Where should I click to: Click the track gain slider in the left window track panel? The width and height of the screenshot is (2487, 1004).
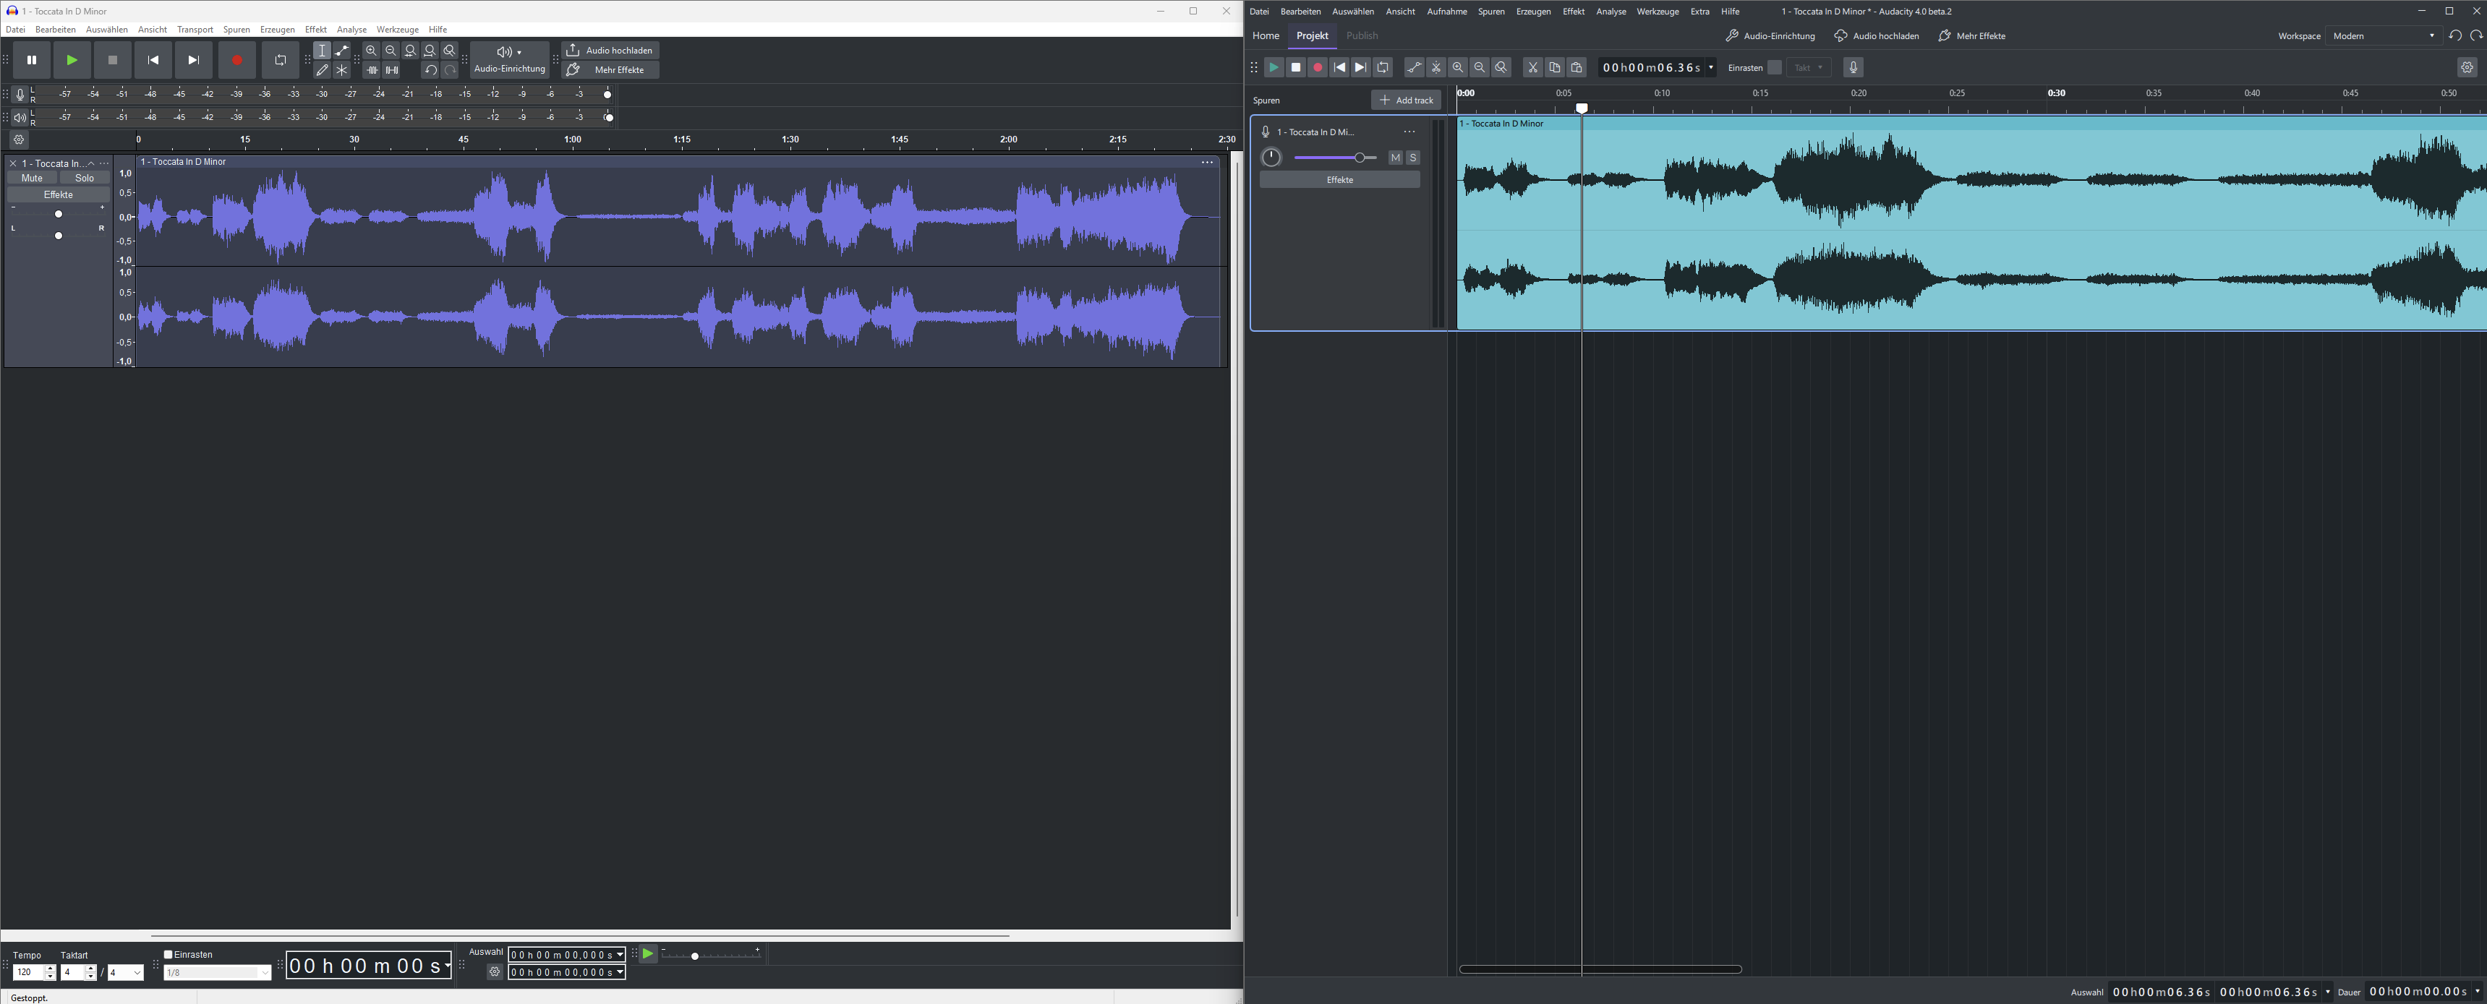[x=58, y=213]
